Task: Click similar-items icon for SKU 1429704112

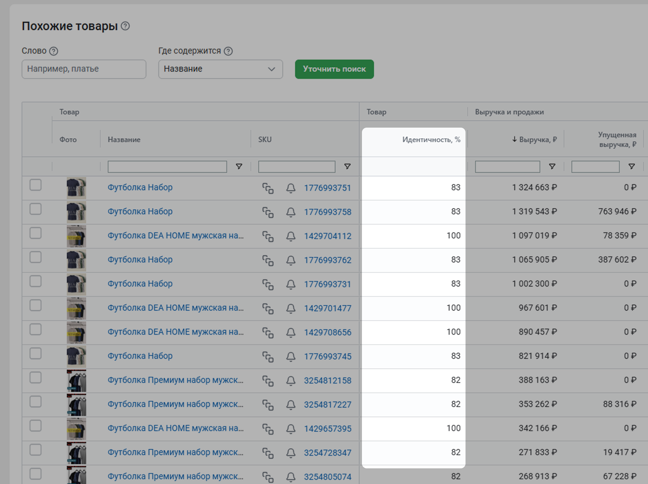Action: pos(268,236)
